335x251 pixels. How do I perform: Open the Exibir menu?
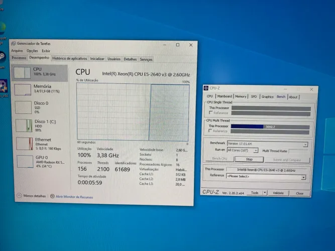tap(46, 51)
